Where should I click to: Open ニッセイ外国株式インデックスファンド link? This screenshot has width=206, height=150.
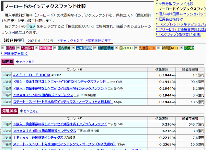(60, 124)
